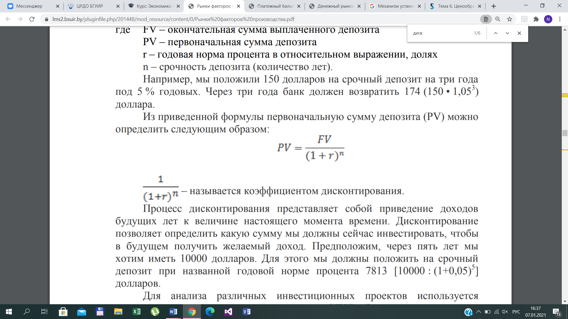Bookmark this page with the star
Image resolution: width=568 pixels, height=319 pixels.
[509, 19]
